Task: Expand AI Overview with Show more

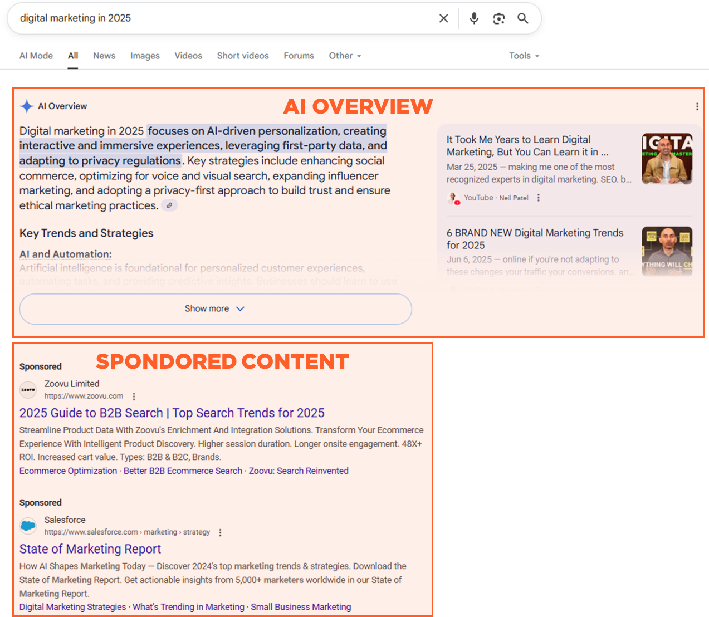Action: click(x=215, y=308)
